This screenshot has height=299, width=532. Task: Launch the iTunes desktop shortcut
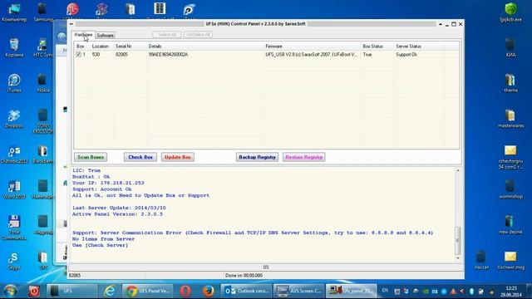[x=14, y=83]
